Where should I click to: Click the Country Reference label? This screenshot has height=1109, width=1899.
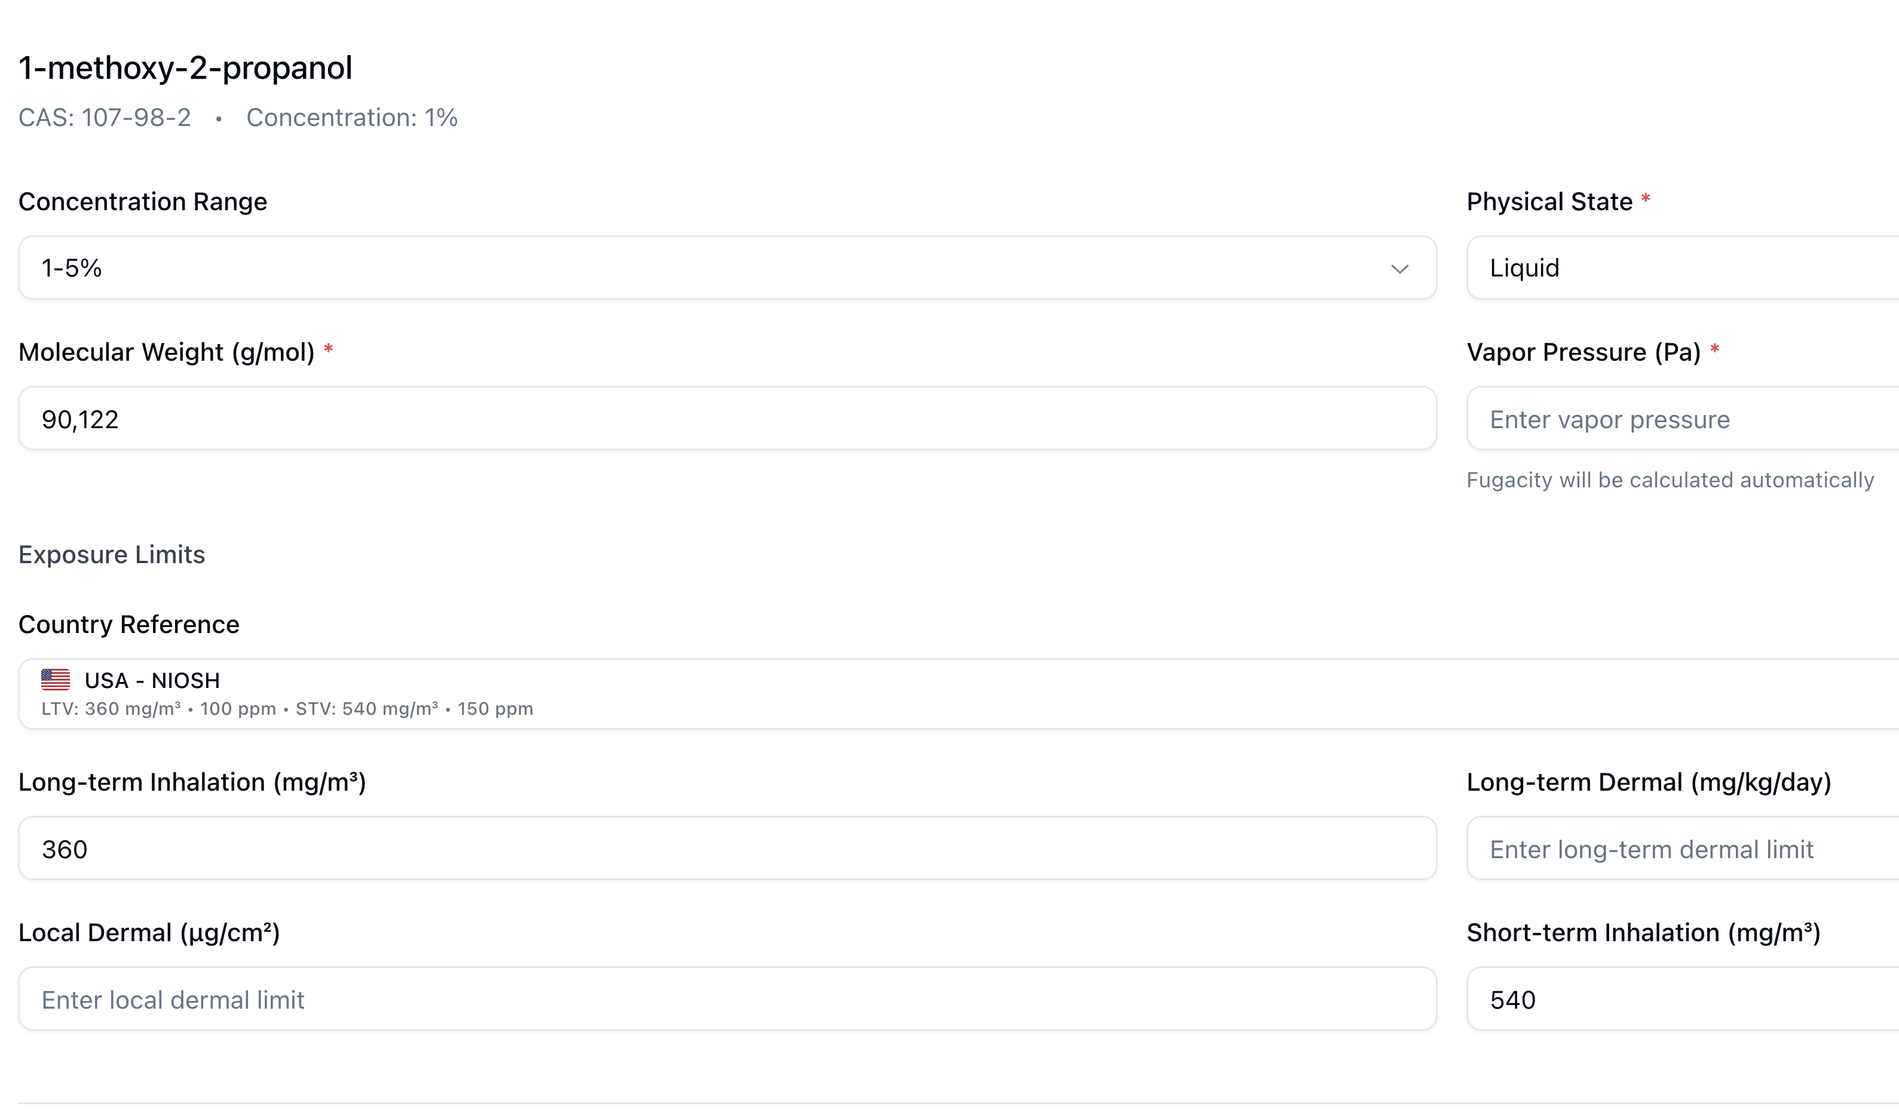pos(129,624)
